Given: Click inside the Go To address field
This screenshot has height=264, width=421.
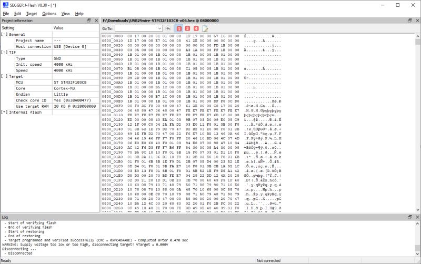Looking at the screenshot, I should pyautogui.click(x=136, y=28).
